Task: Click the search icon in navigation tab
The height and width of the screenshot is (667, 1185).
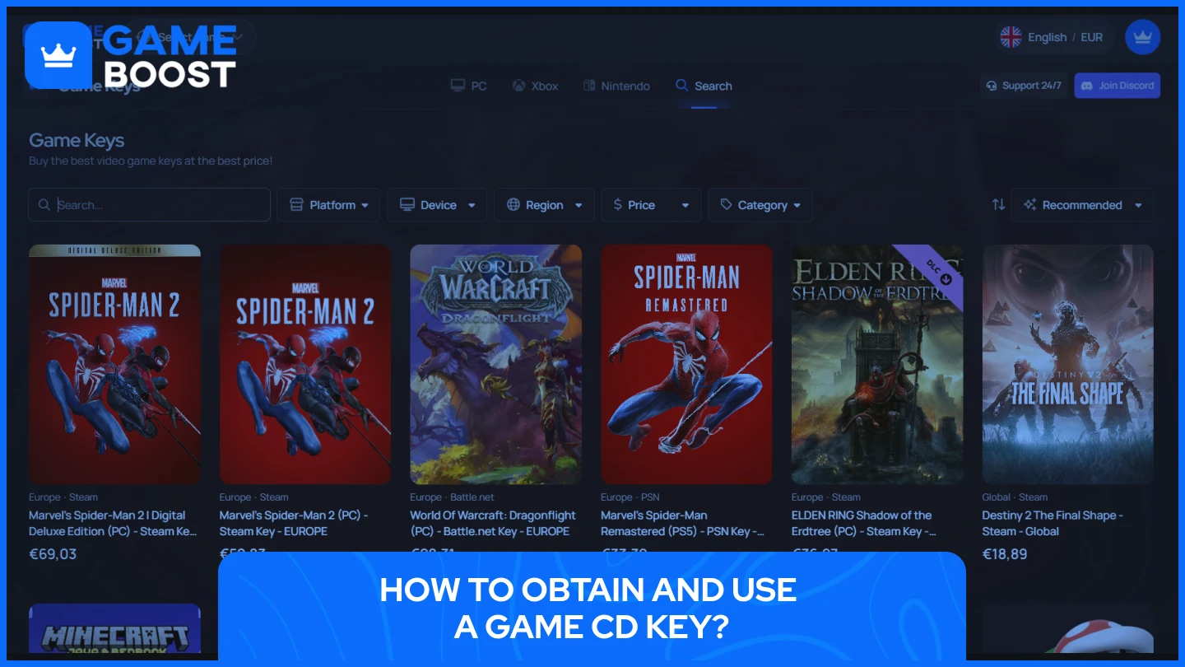Action: point(681,86)
